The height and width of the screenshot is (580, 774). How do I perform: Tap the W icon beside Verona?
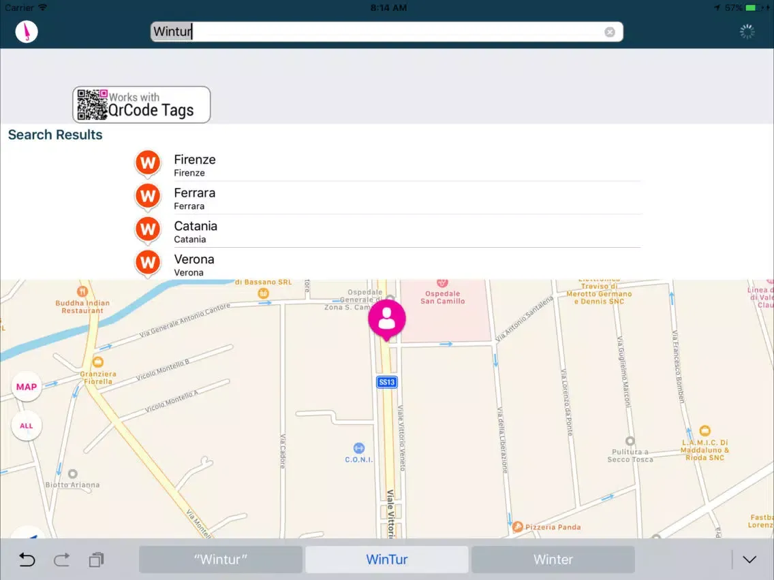148,263
